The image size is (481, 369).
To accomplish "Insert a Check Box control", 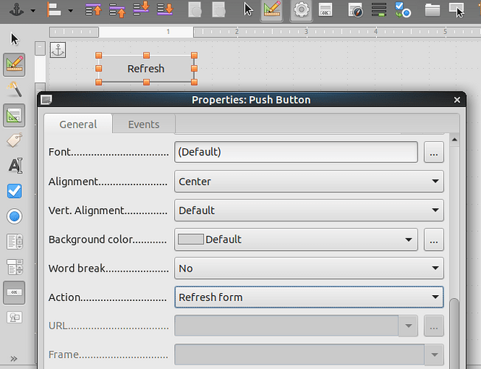I will 15,191.
